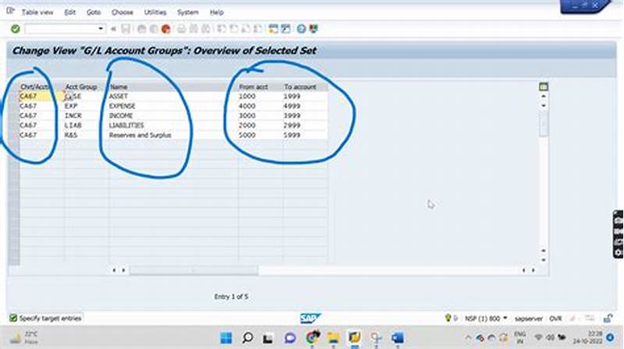The height and width of the screenshot is (349, 624).
Task: Select the row marker for the EXP row
Action: [14, 106]
